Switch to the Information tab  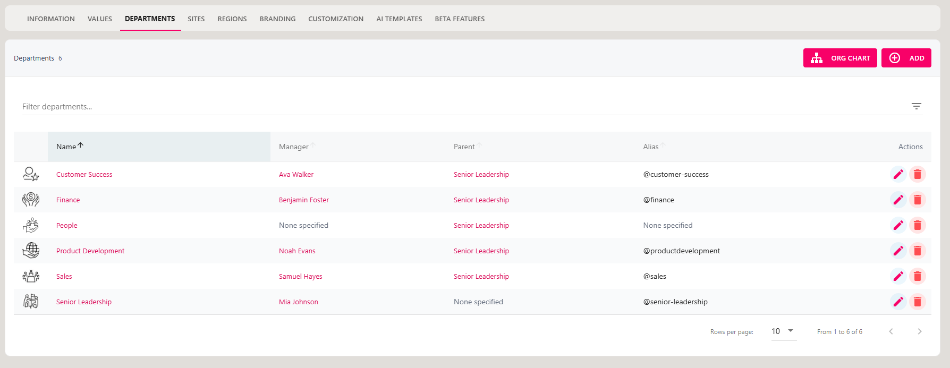(x=51, y=19)
